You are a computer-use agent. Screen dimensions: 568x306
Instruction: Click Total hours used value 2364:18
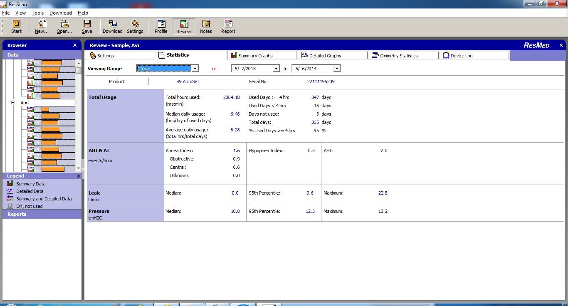(232, 97)
